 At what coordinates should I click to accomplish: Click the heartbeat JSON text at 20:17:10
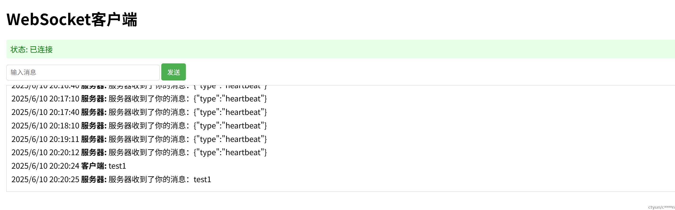(230, 99)
